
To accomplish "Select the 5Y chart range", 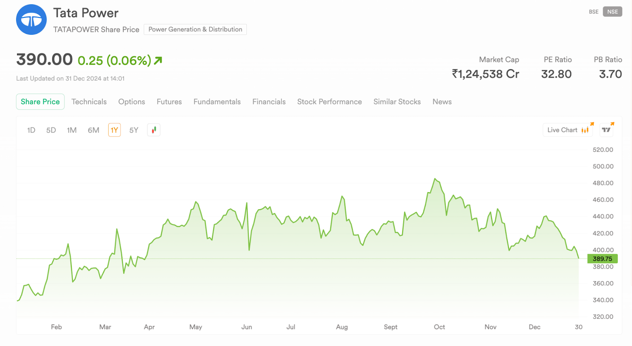I will pyautogui.click(x=134, y=130).
